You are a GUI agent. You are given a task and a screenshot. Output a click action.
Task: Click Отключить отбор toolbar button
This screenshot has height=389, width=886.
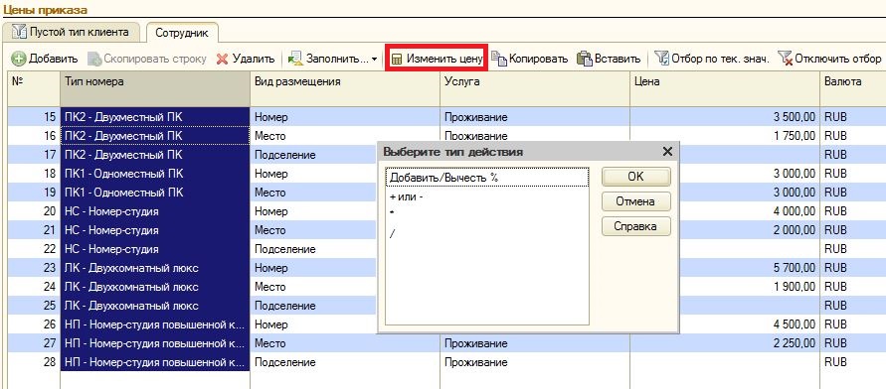pos(829,59)
